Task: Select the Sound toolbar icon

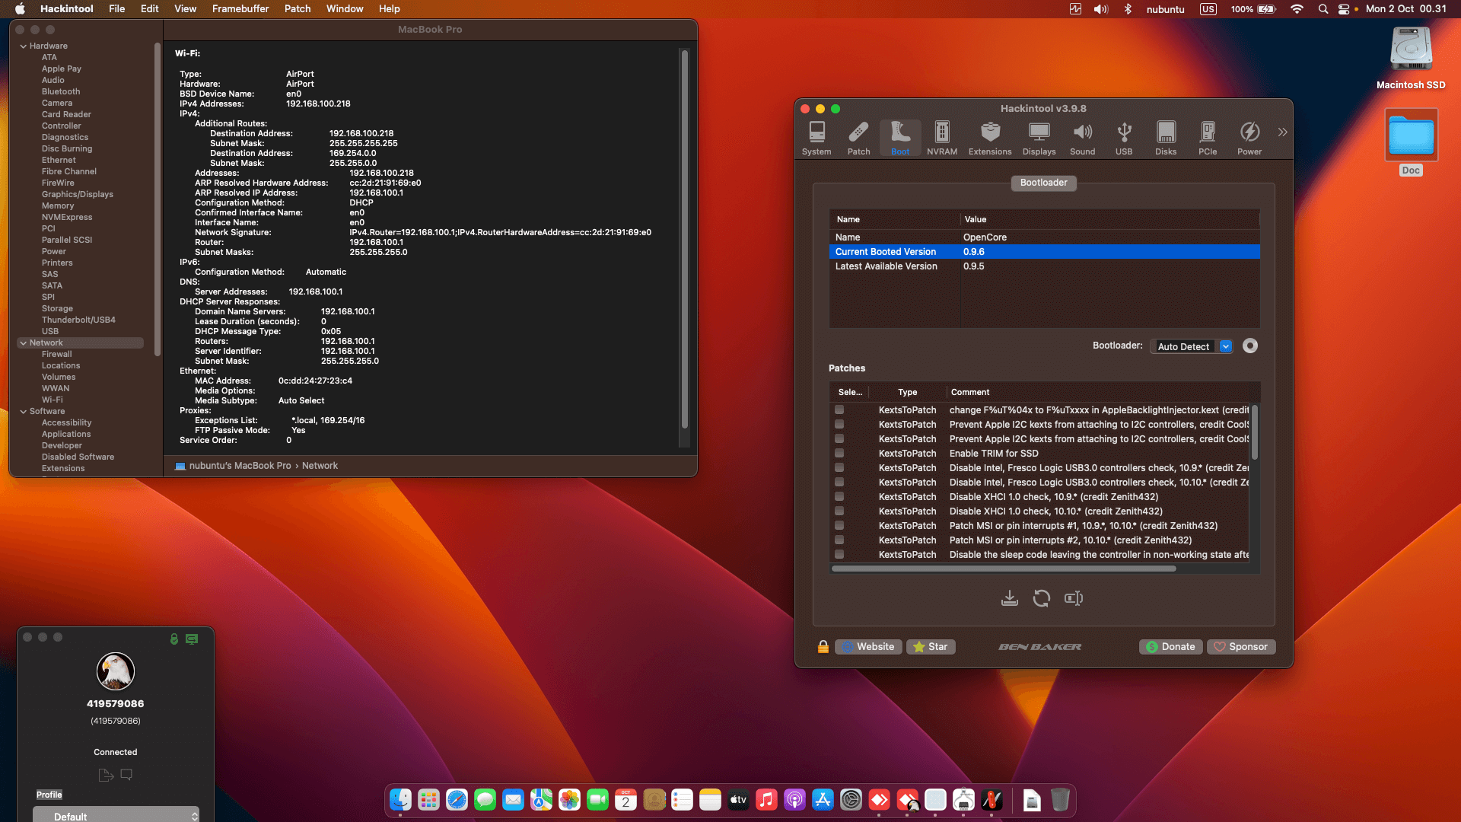Action: (x=1082, y=138)
